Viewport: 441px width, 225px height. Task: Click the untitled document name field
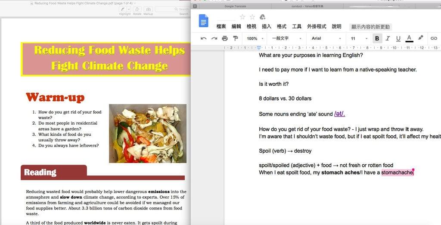click(226, 18)
